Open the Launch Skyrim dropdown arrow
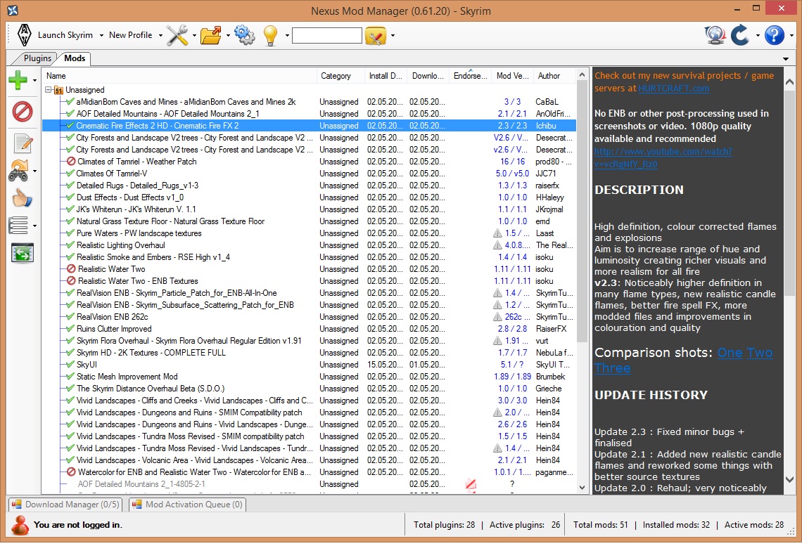Screen dimensions: 802x546 click(x=101, y=36)
